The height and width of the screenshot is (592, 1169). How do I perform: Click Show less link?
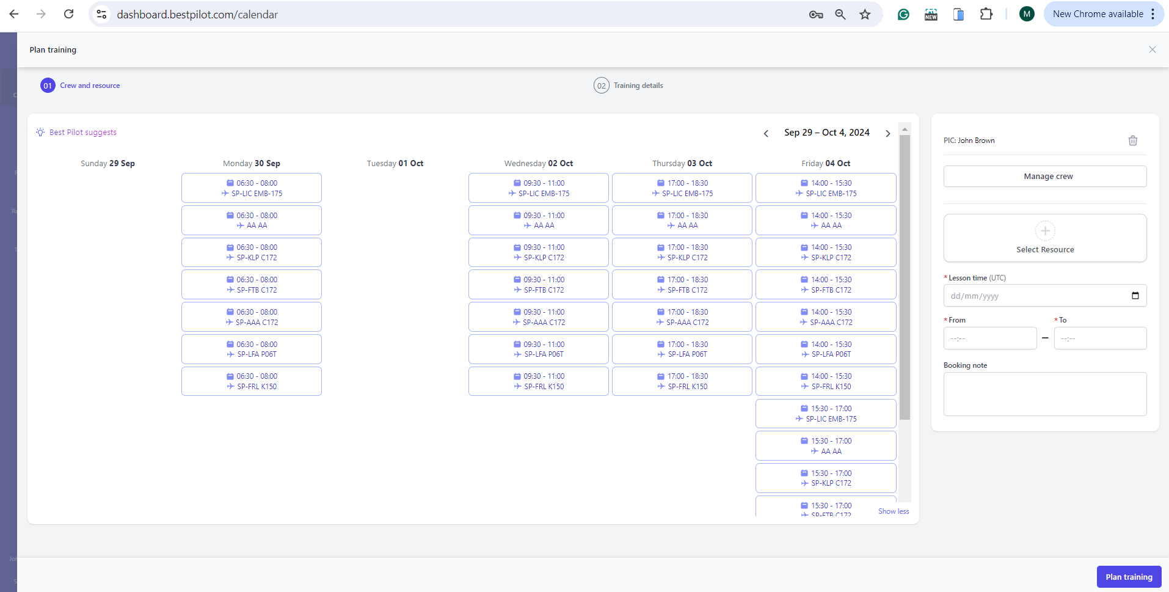[x=894, y=511]
